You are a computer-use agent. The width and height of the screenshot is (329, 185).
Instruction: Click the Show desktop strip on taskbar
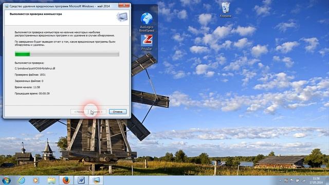click(x=327, y=180)
